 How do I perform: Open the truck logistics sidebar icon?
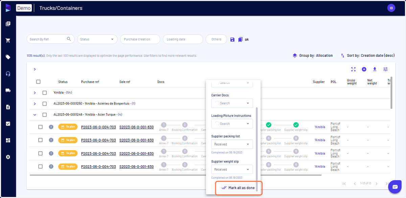coord(8,90)
